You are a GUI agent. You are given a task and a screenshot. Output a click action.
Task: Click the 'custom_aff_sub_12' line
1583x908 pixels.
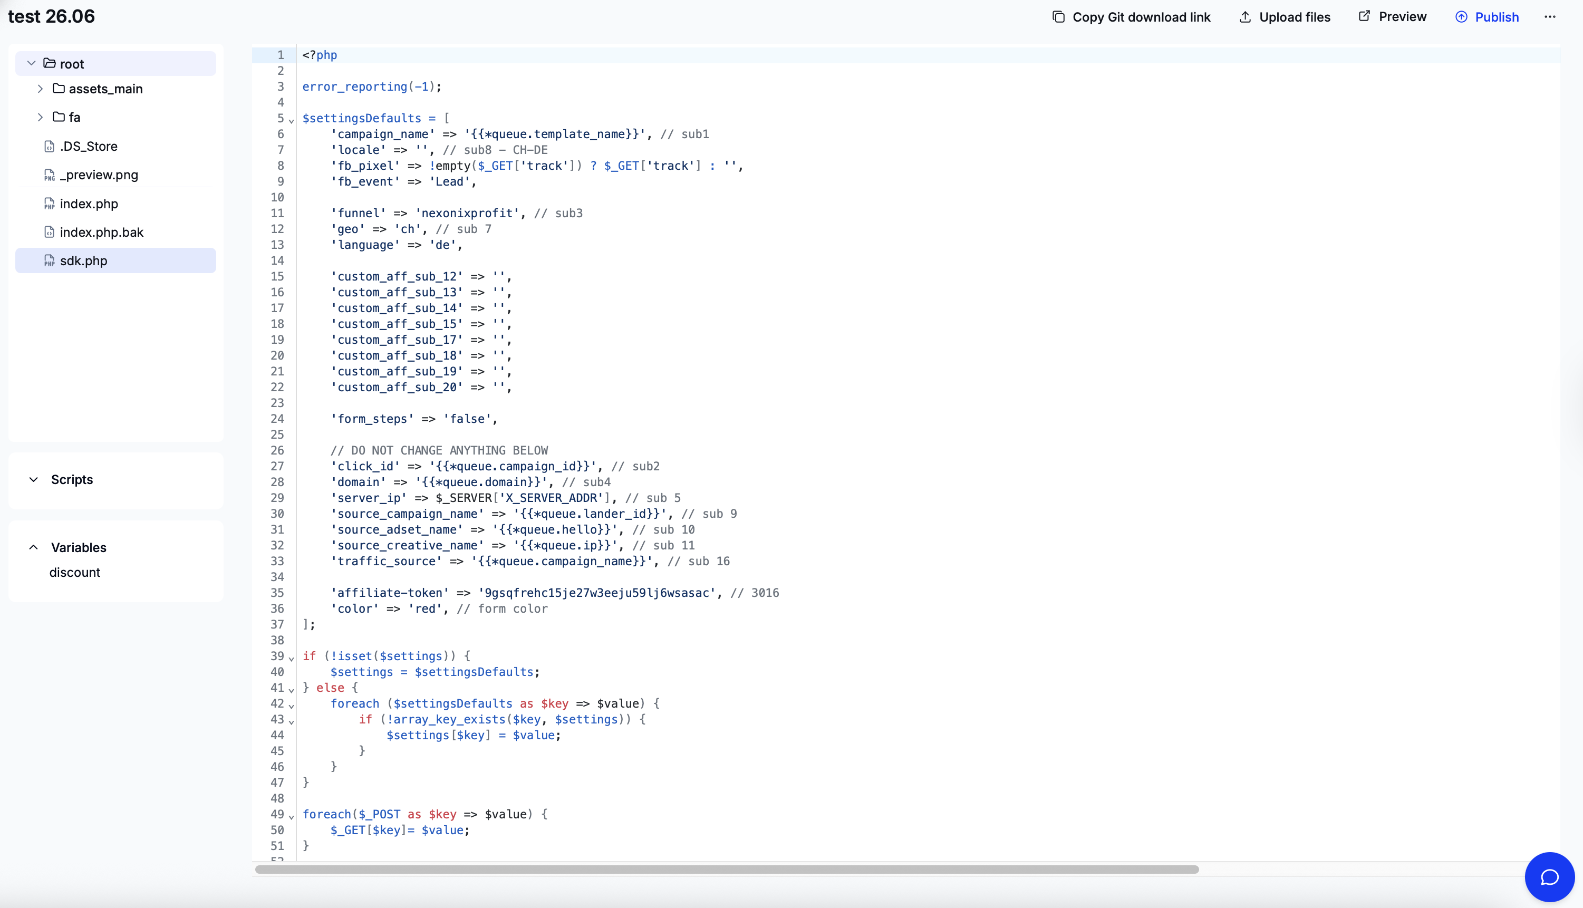point(421,277)
